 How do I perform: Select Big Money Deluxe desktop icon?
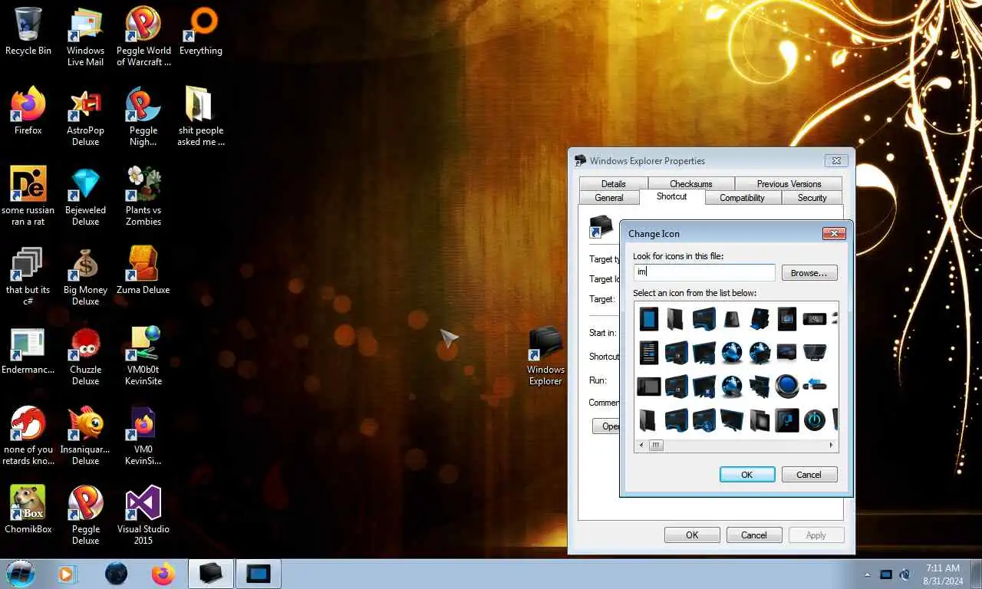point(85,277)
